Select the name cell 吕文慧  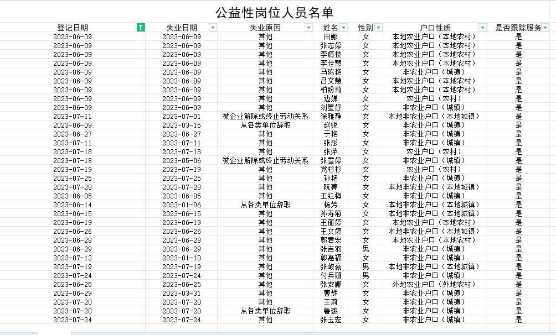[x=331, y=81]
